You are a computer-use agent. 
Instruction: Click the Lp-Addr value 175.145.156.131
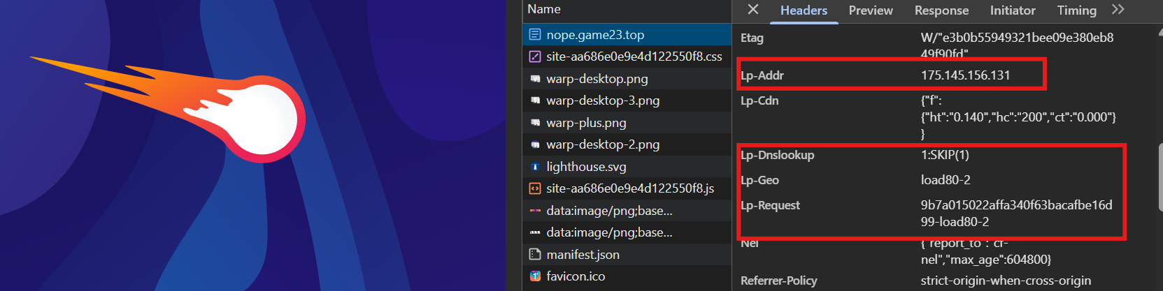coord(965,75)
